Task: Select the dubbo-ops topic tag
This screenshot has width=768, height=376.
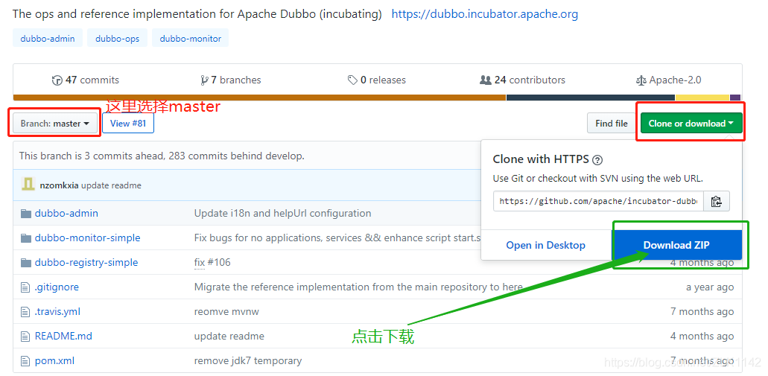Action: 117,38
